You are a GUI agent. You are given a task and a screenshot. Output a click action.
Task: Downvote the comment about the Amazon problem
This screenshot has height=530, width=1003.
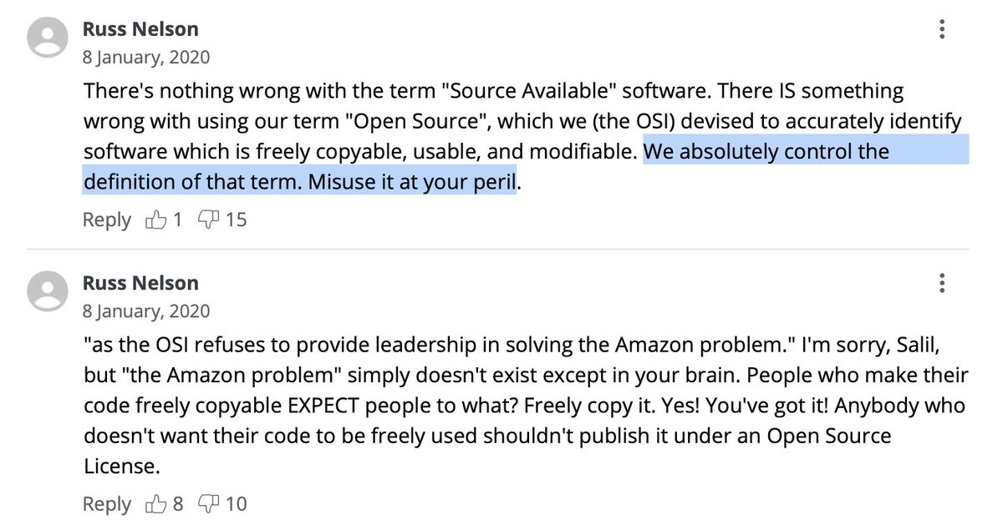point(207,504)
